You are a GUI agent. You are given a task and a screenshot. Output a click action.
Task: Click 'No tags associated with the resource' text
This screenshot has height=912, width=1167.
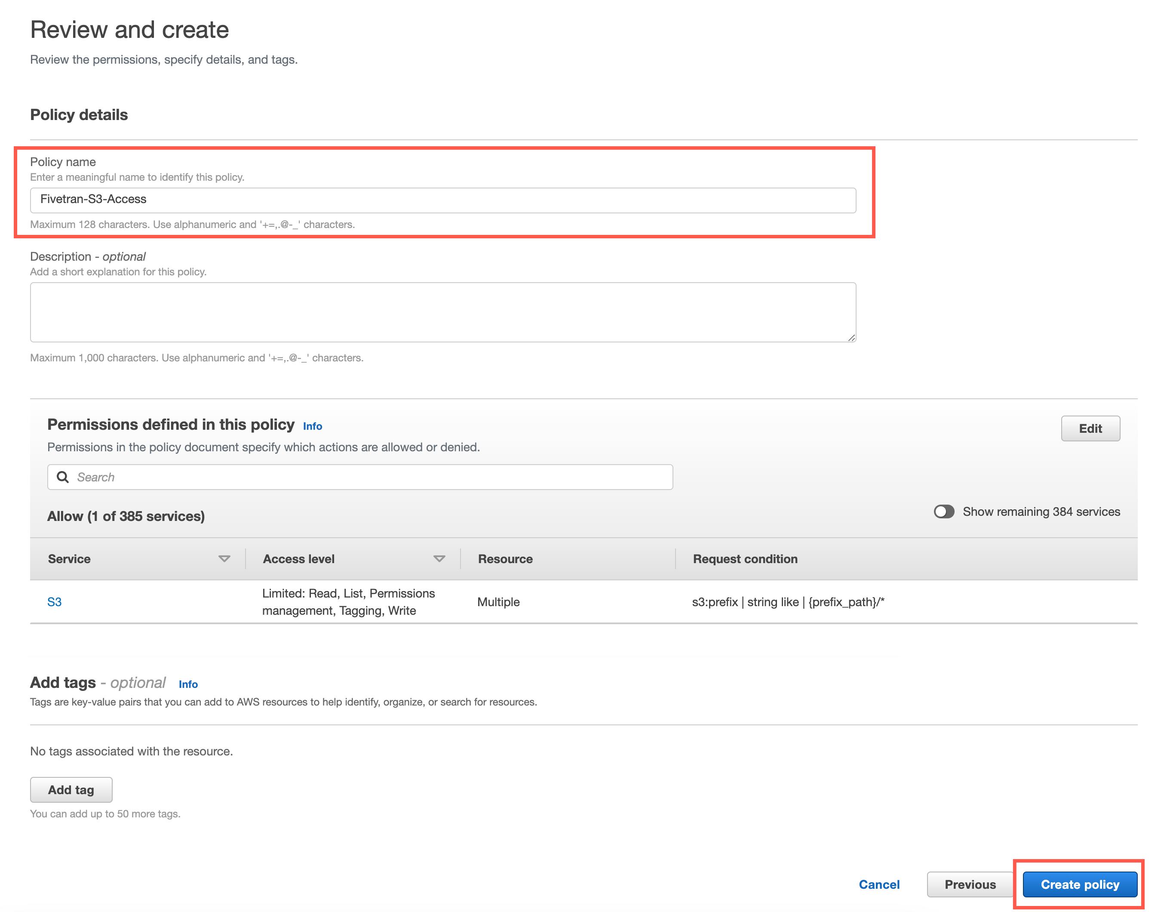132,751
